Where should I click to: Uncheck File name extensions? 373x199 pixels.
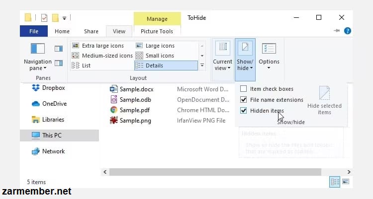coord(243,100)
